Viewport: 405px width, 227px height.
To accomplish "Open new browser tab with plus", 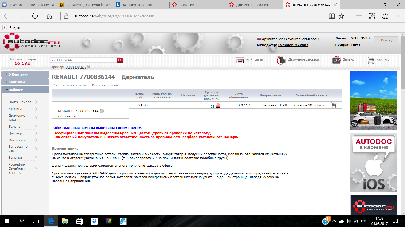I will (x=345, y=5).
